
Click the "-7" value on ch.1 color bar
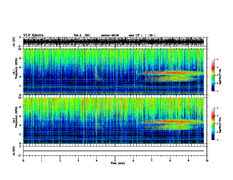click(217, 91)
